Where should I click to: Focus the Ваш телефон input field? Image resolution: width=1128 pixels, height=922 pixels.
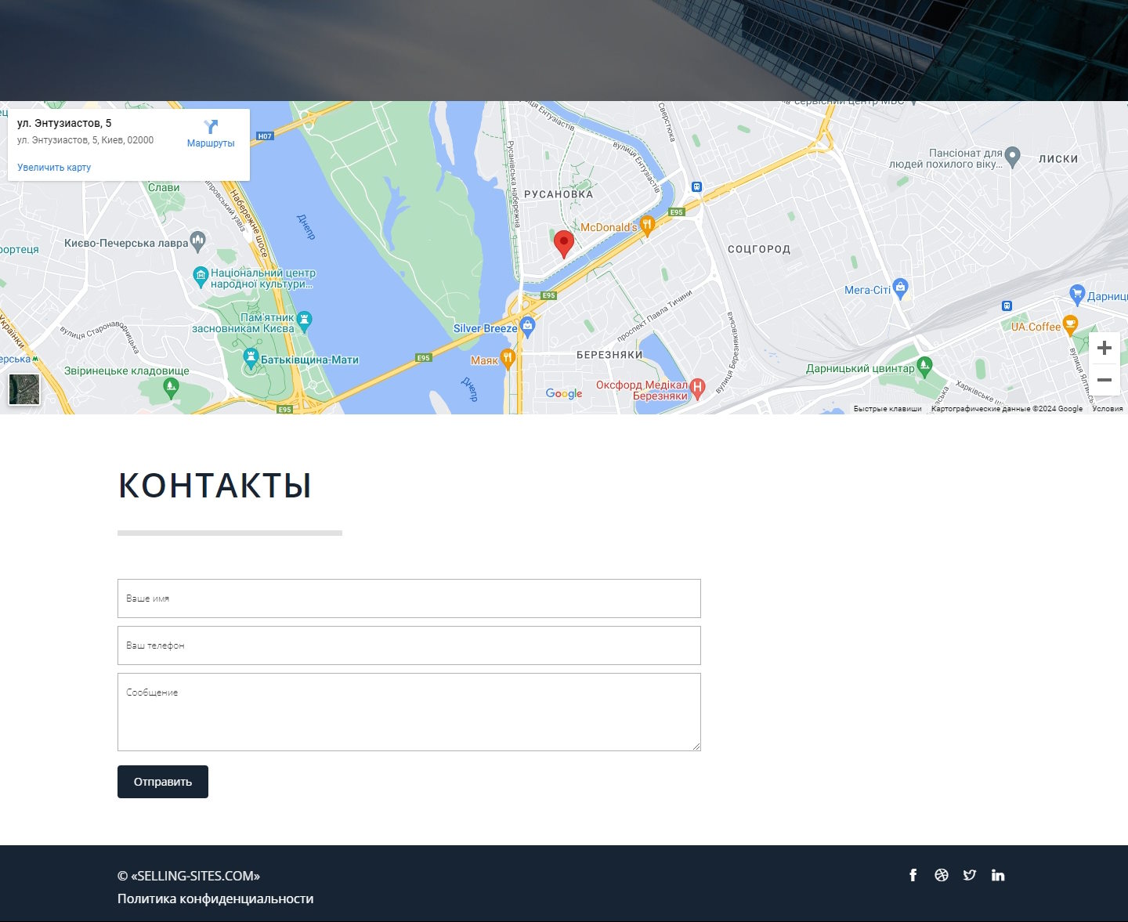pos(409,645)
